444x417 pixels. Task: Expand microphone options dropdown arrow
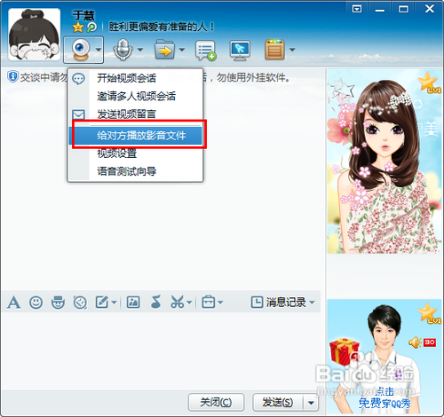[x=140, y=50]
